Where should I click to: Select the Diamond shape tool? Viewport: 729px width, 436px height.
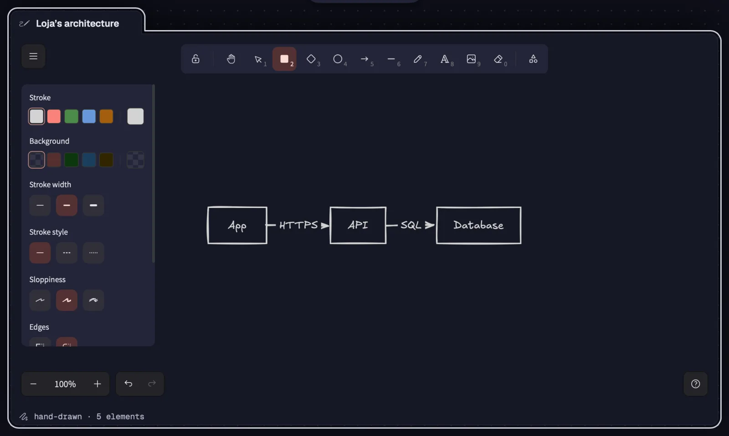tap(311, 59)
